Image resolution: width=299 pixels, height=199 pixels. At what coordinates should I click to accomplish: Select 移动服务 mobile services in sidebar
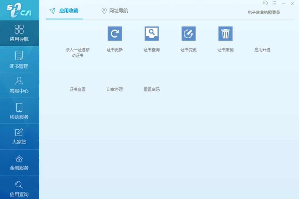point(19,111)
